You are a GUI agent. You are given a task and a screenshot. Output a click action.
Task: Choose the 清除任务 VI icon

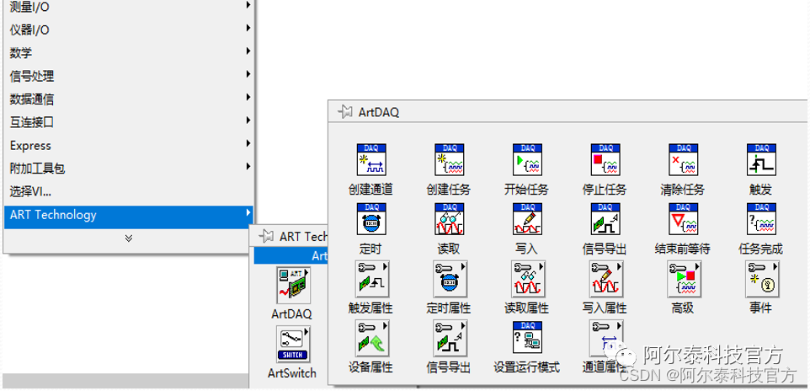[684, 160]
